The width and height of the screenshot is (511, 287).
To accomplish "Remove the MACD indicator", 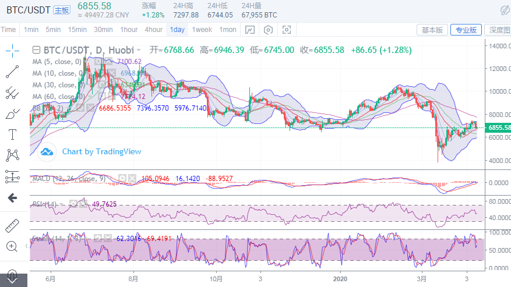I will pos(132,179).
